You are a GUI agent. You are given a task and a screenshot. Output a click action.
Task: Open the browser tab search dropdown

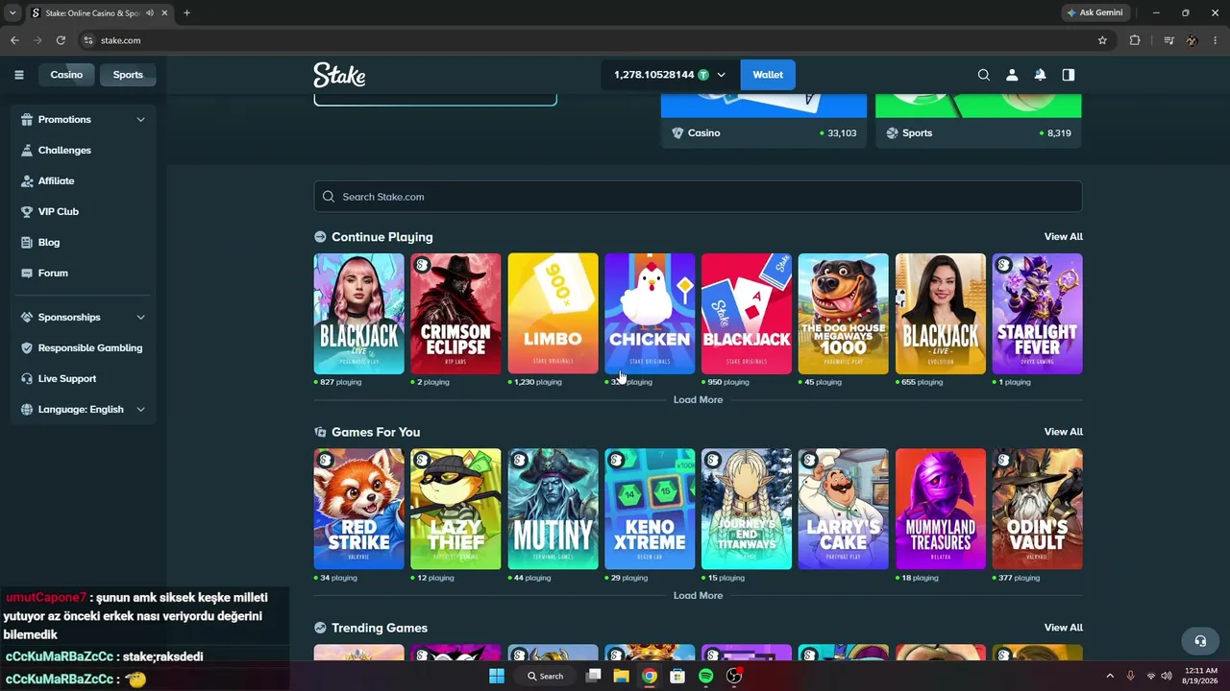click(x=12, y=13)
